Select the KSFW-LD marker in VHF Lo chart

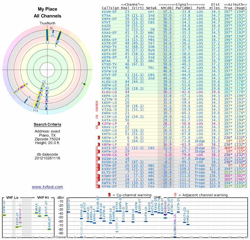click(x=4, y=215)
